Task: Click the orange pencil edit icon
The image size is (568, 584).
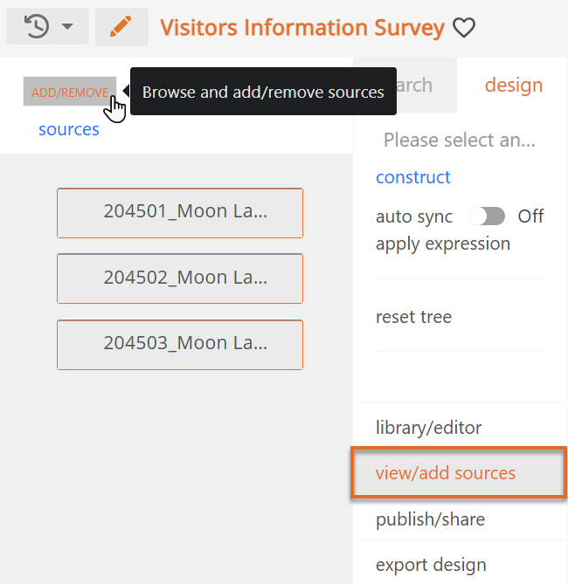Action: point(121,27)
